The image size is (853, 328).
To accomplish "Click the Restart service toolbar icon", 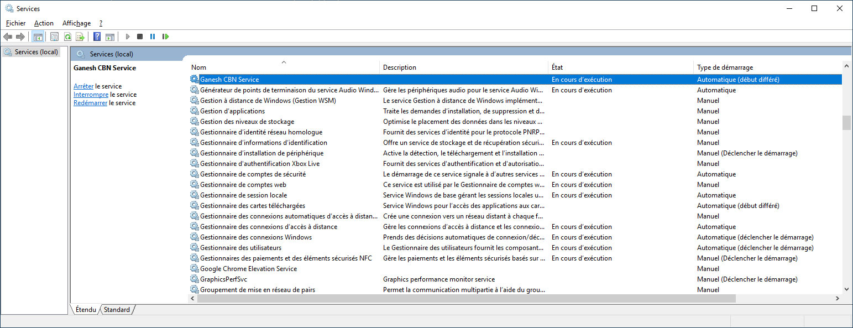I will click(x=165, y=37).
